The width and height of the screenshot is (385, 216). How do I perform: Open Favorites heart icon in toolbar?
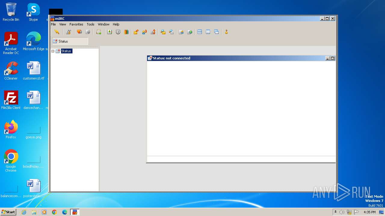[79, 32]
